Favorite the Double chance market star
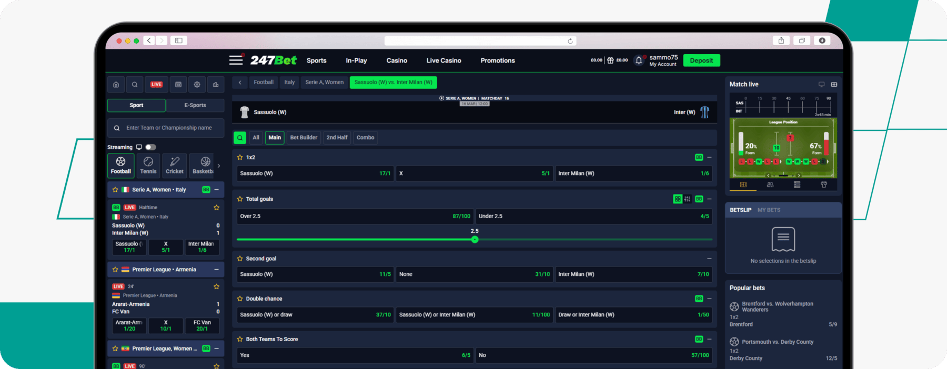This screenshot has height=369, width=947. tap(240, 299)
